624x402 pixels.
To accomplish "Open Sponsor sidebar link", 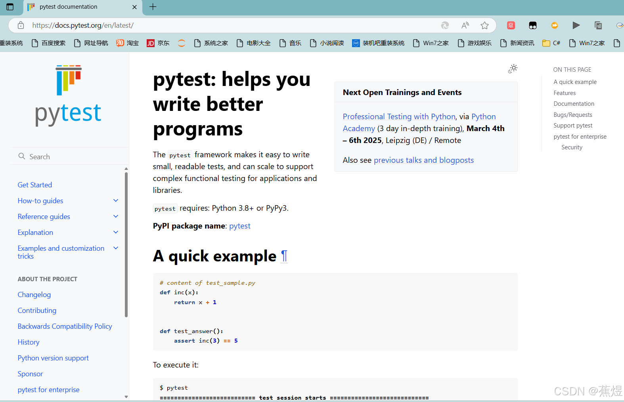I will coord(30,374).
